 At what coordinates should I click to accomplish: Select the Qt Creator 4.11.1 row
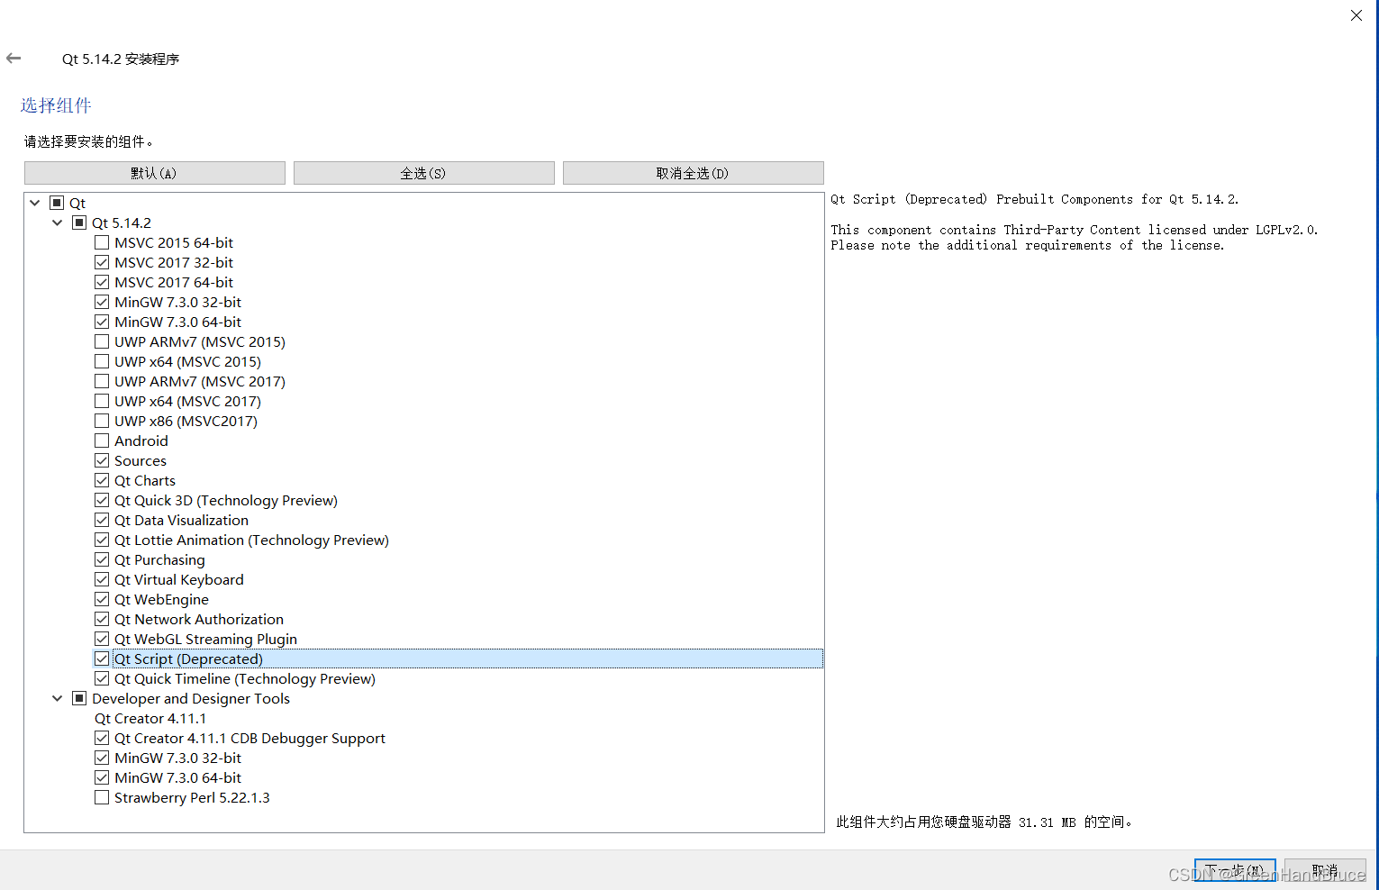(150, 718)
